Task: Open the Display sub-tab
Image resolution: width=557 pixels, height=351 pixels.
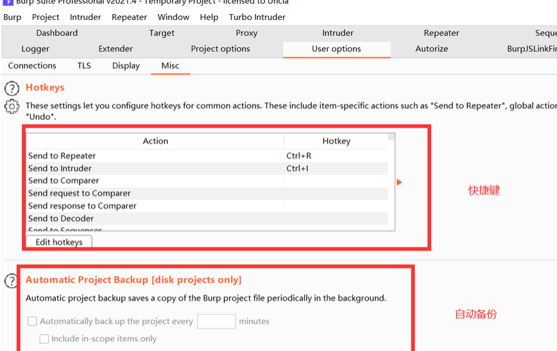Action: tap(126, 65)
